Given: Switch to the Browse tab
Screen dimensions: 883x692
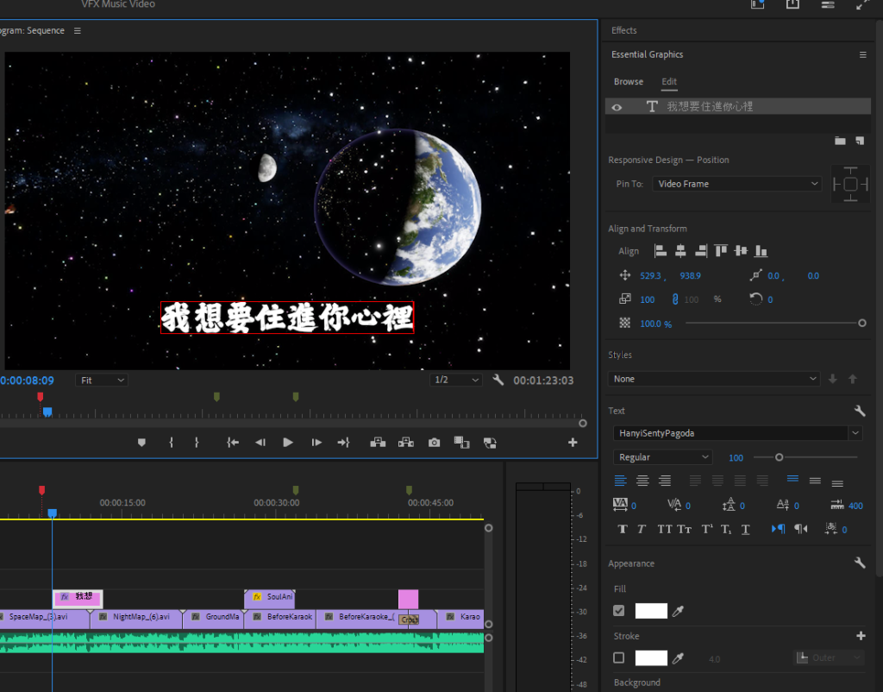Looking at the screenshot, I should (x=628, y=82).
